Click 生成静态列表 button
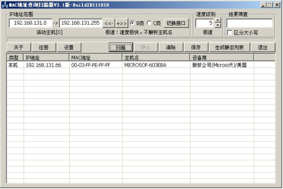The width and height of the screenshot is (283, 189). 229,47
